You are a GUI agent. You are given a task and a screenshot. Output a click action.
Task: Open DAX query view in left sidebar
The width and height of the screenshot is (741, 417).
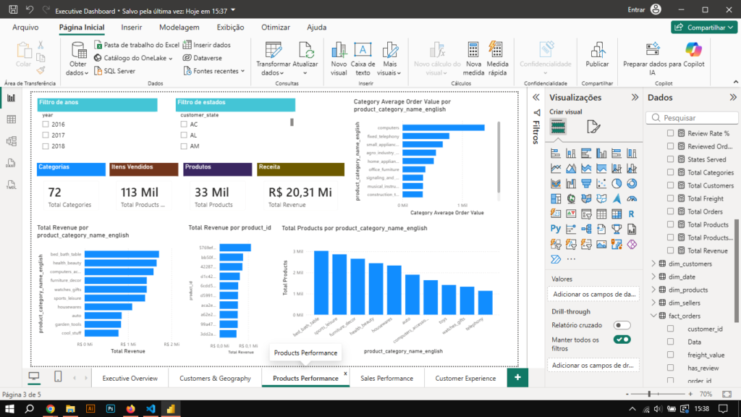[11, 163]
